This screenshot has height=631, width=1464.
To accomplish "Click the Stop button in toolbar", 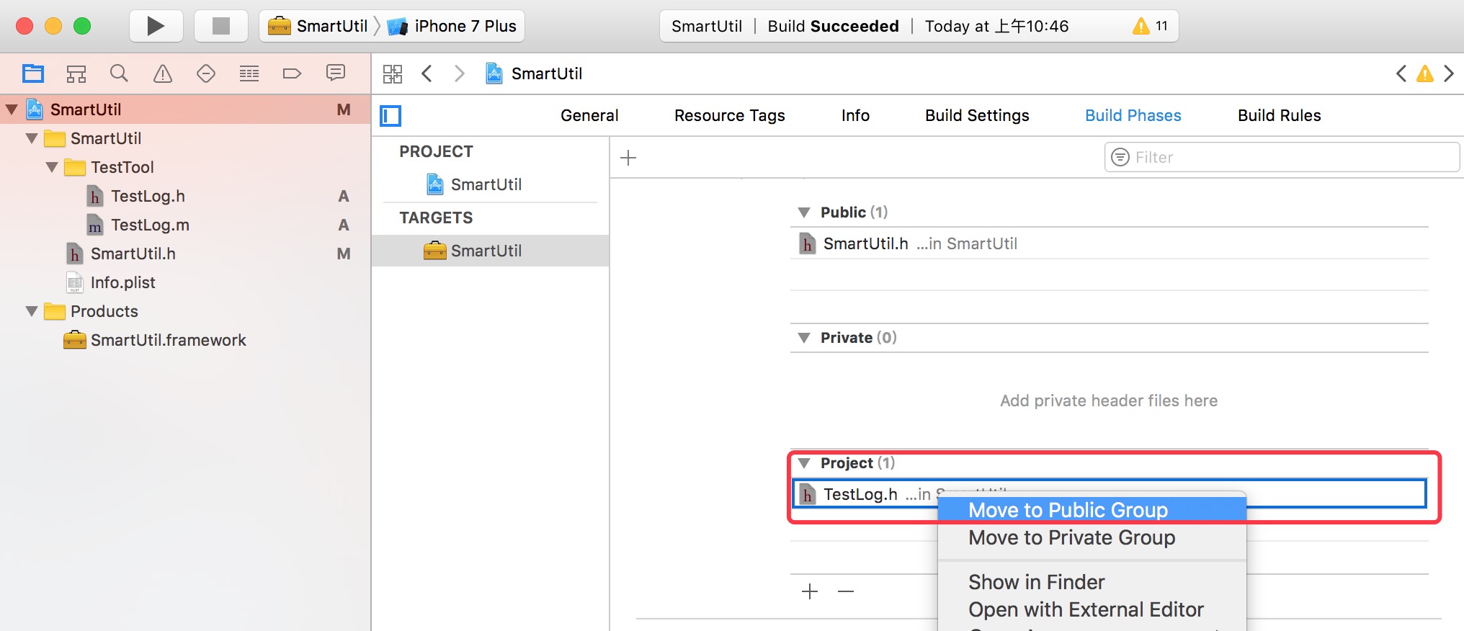I will click(x=221, y=27).
